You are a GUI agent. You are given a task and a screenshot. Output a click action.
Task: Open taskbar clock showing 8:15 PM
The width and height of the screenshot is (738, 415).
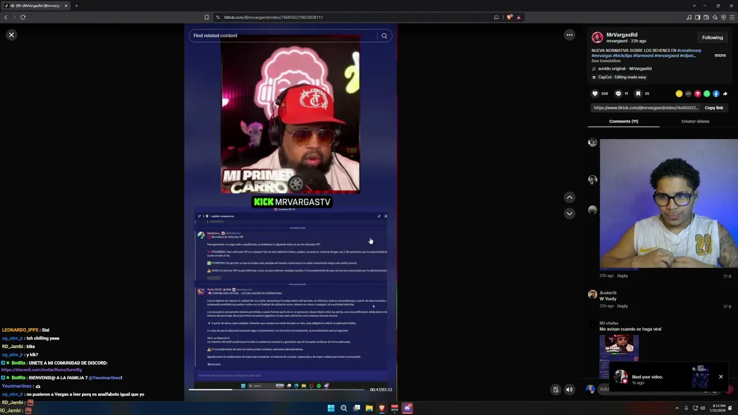(717, 409)
